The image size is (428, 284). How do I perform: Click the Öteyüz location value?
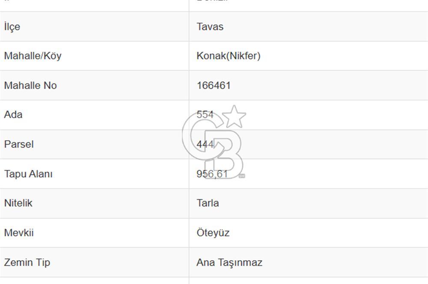(213, 233)
